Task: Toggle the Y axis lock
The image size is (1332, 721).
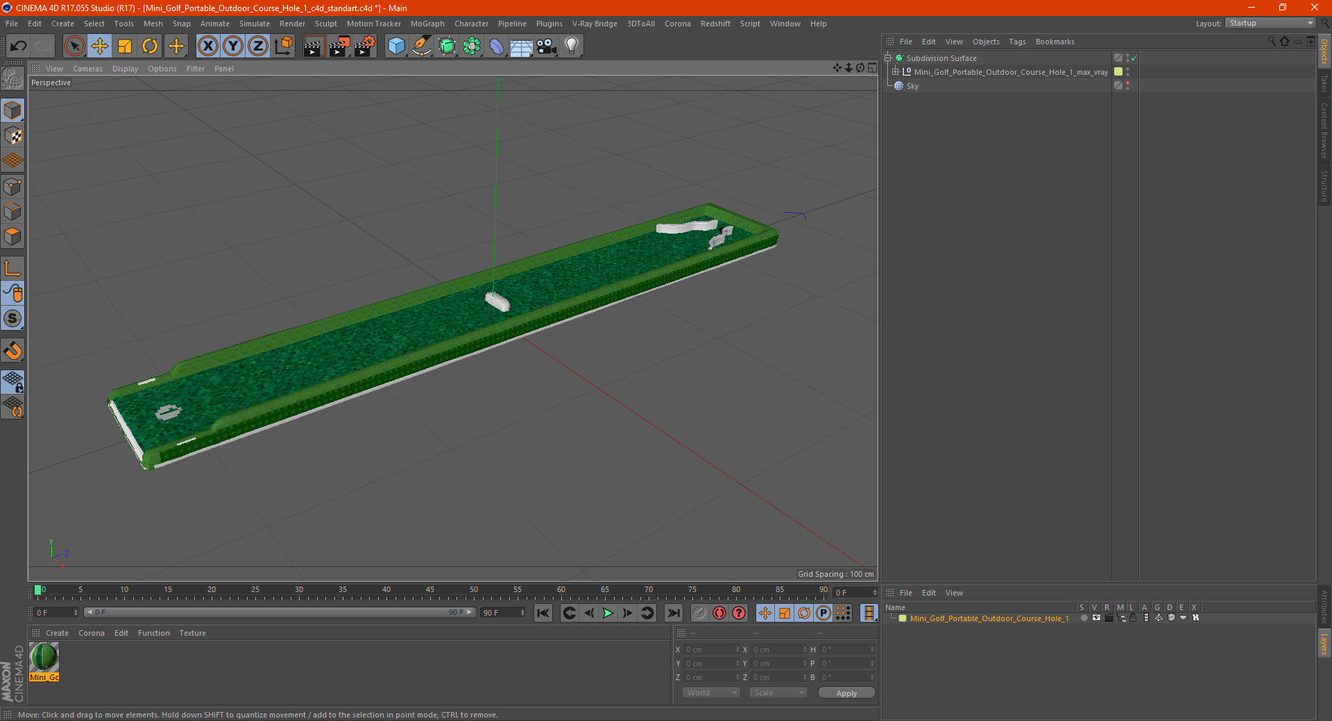Action: tap(233, 46)
